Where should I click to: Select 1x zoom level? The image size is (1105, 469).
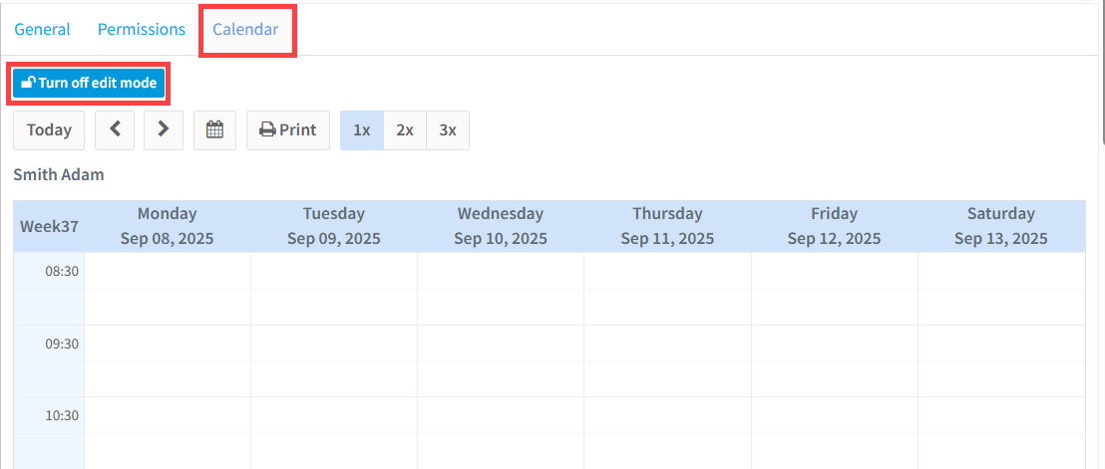pyautogui.click(x=361, y=129)
